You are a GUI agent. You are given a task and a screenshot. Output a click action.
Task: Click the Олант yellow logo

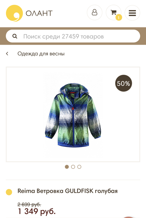click(14, 13)
